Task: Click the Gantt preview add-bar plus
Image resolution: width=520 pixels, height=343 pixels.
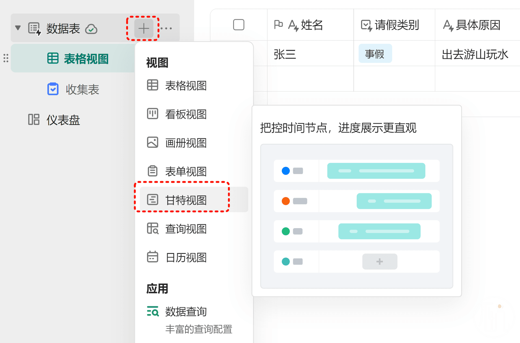Action: point(380,261)
